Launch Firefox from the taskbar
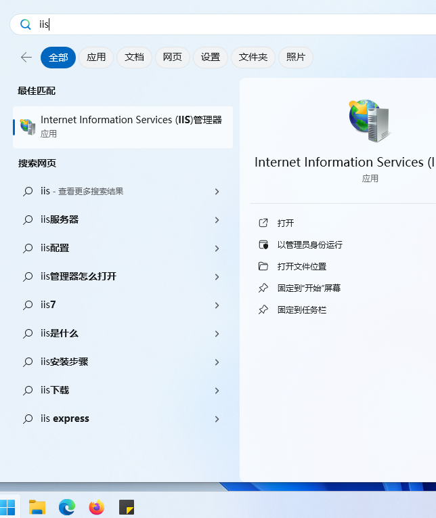 coord(96,507)
